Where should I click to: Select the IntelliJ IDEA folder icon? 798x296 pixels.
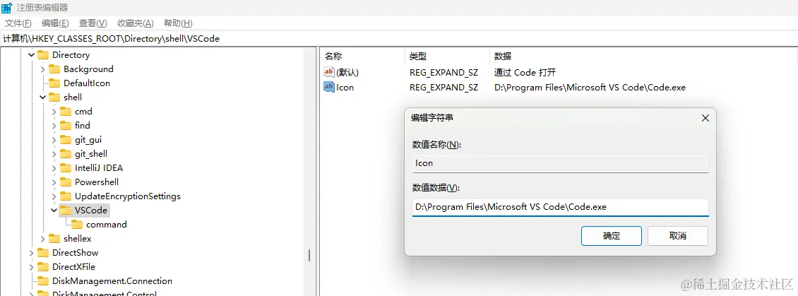(66, 168)
